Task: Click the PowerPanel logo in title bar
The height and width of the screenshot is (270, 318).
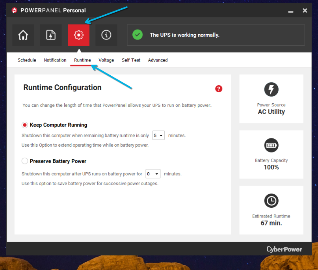Action: 15,10
